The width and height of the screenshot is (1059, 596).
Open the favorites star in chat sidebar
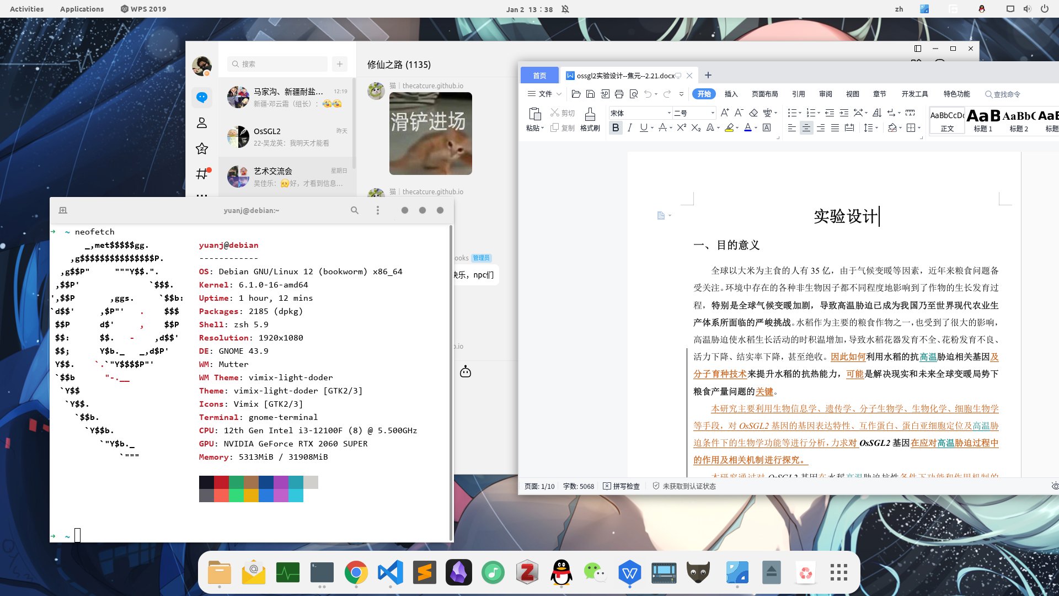coord(202,148)
